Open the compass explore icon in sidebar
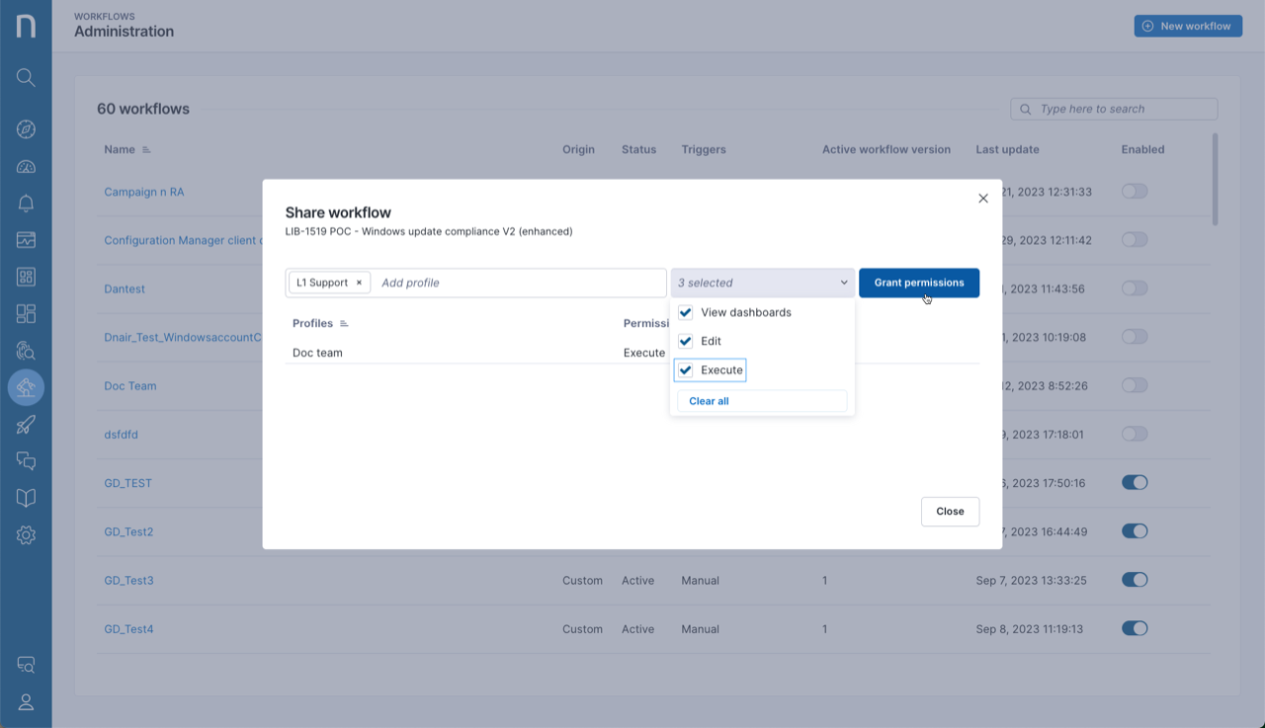Viewport: 1265px width, 728px height. pyautogui.click(x=26, y=129)
